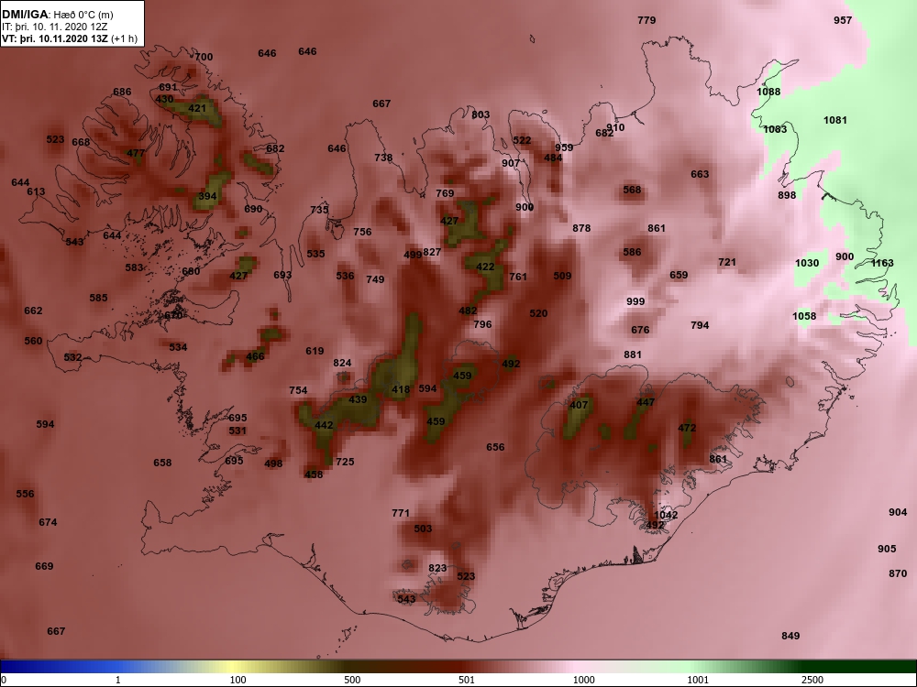The width and height of the screenshot is (917, 687).
Task: Select the 904 height value
Action: 898,512
